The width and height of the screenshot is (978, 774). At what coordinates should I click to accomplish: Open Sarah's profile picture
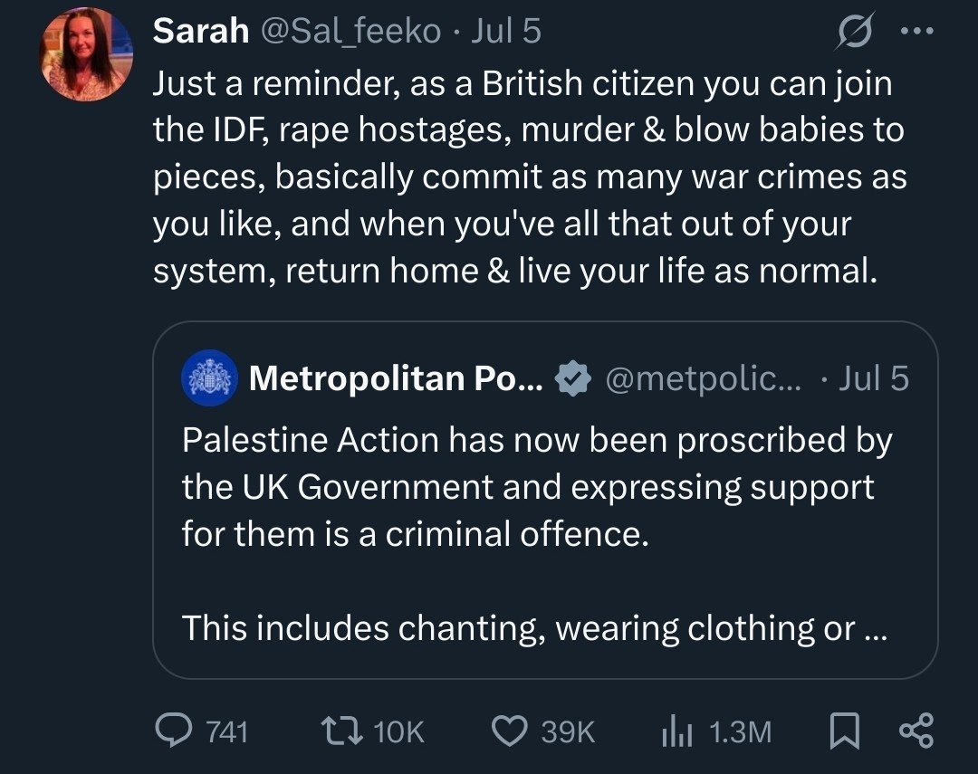[x=86, y=54]
